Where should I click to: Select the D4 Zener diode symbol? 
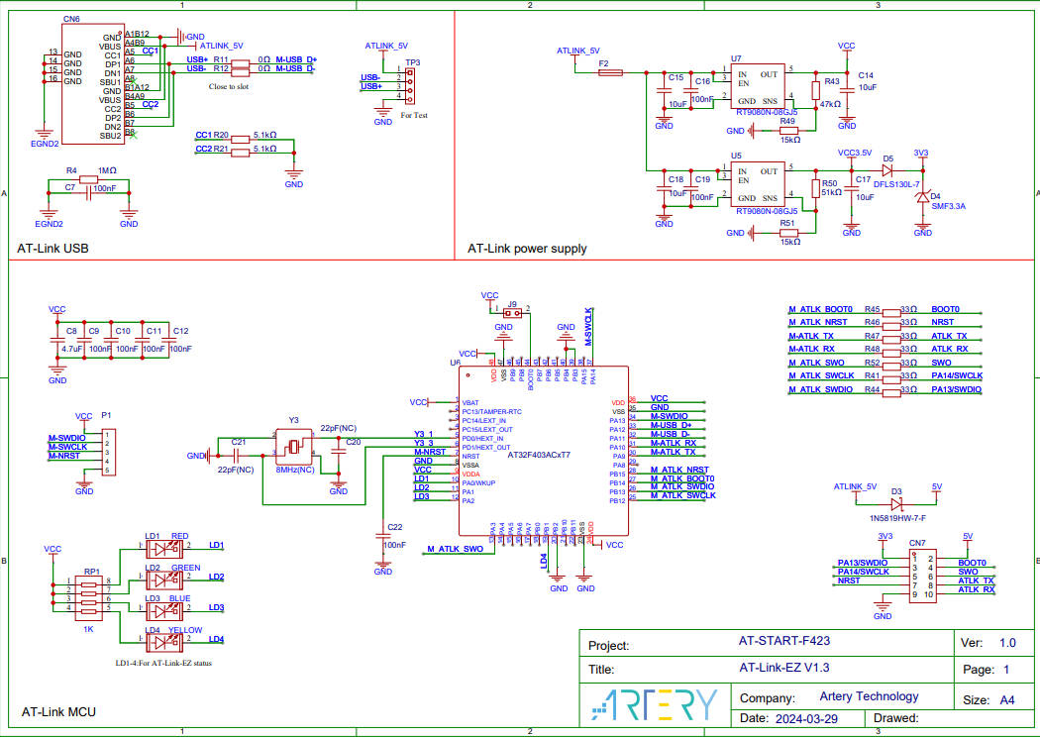click(x=922, y=197)
